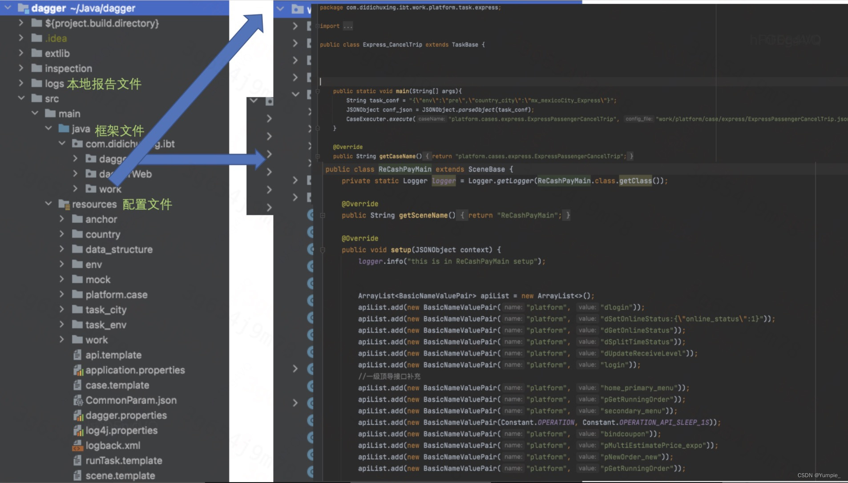Click the country folder icon
The height and width of the screenshot is (483, 848).
tap(77, 234)
